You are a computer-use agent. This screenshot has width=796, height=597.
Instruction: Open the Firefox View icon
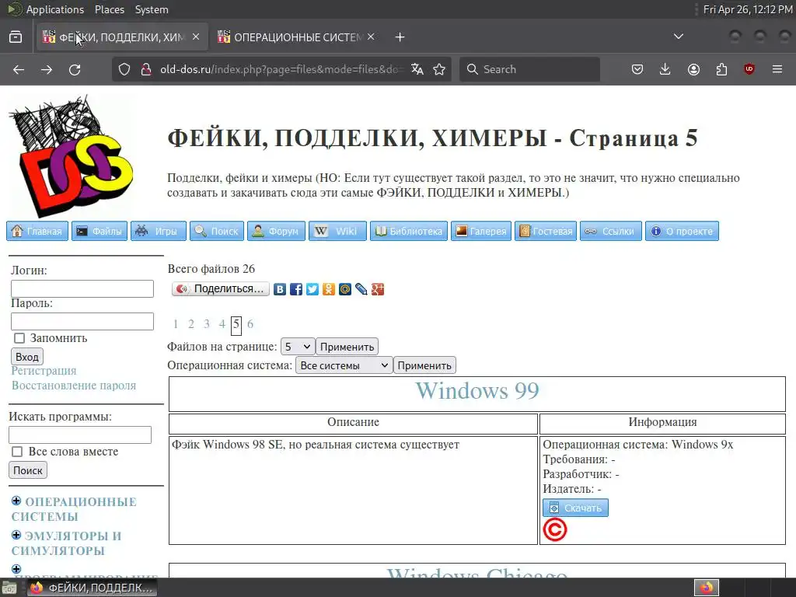click(16, 37)
